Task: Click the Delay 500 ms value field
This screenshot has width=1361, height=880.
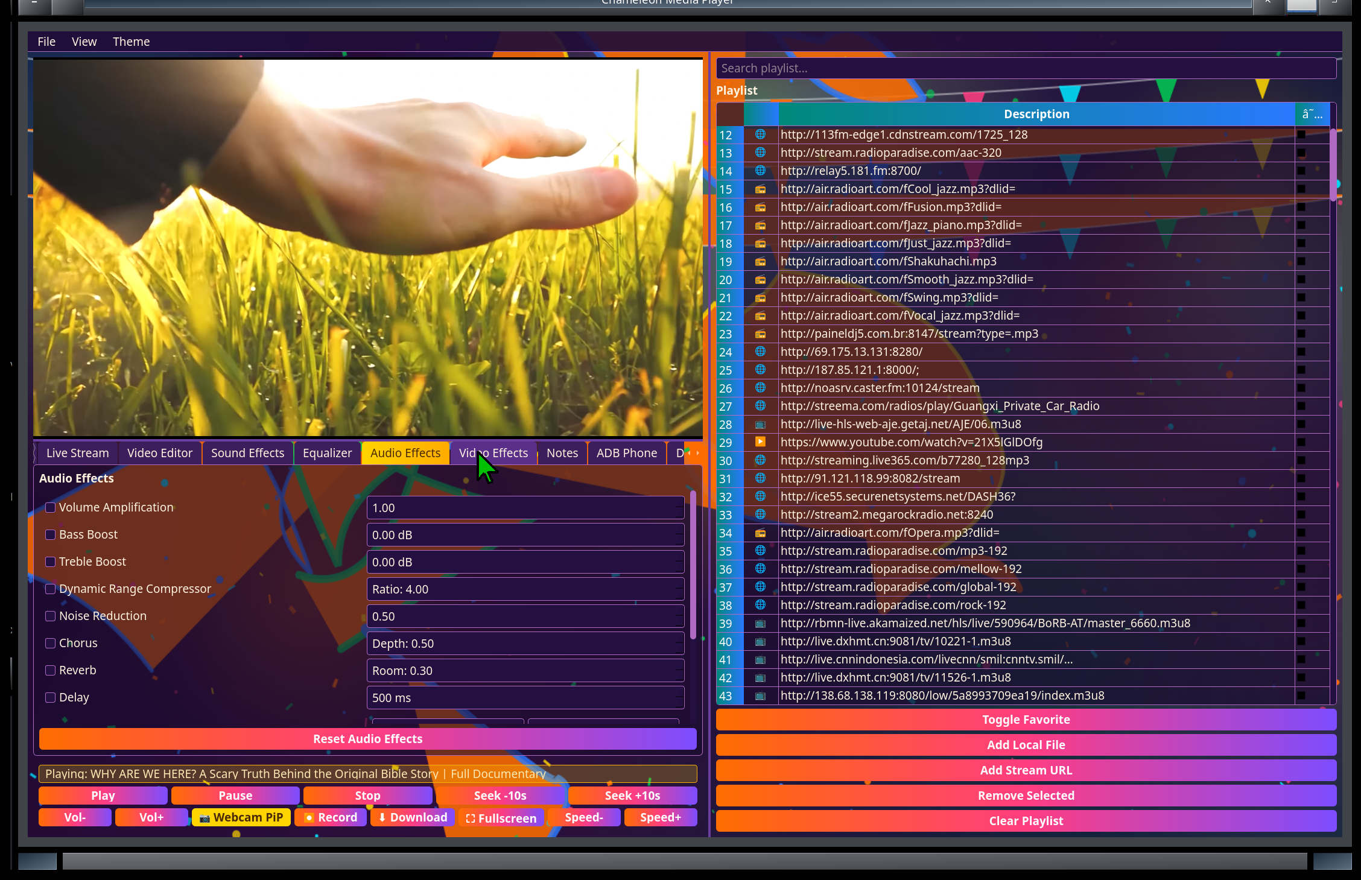Action: coord(525,698)
